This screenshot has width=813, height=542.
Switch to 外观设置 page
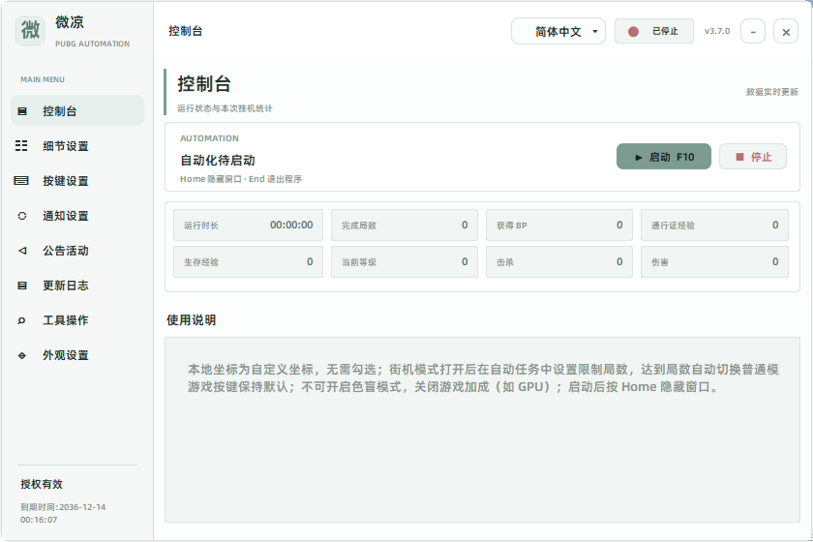[77, 355]
